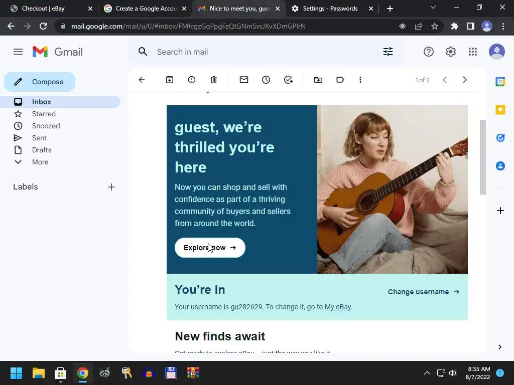Click the address bar URL
The width and height of the screenshot is (514, 385).
coord(188,26)
